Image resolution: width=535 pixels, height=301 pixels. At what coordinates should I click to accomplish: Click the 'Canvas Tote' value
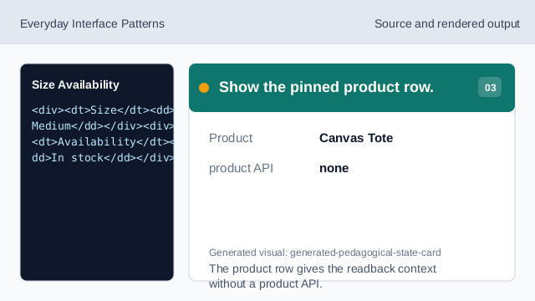356,138
